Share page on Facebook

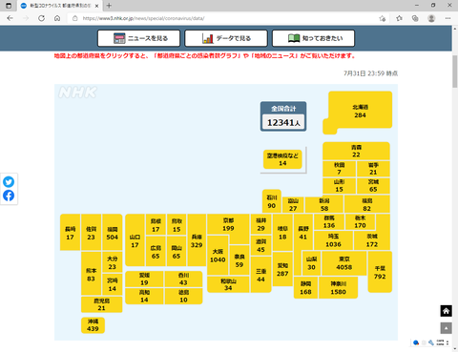[9, 196]
